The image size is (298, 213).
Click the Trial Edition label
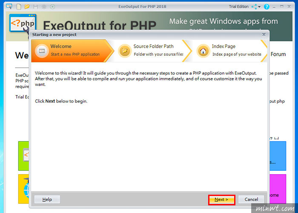pos(238,6)
